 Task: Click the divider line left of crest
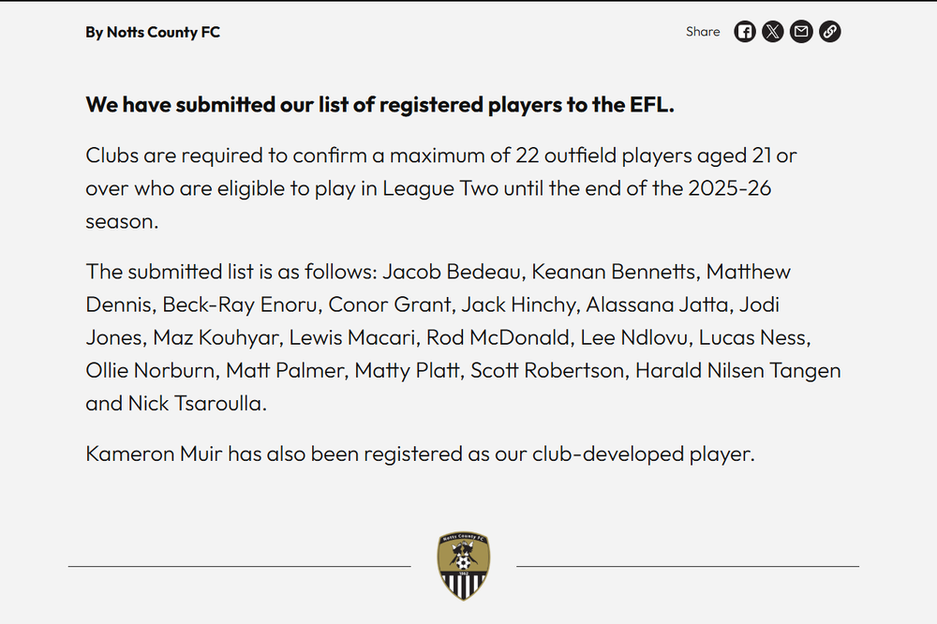click(239, 566)
